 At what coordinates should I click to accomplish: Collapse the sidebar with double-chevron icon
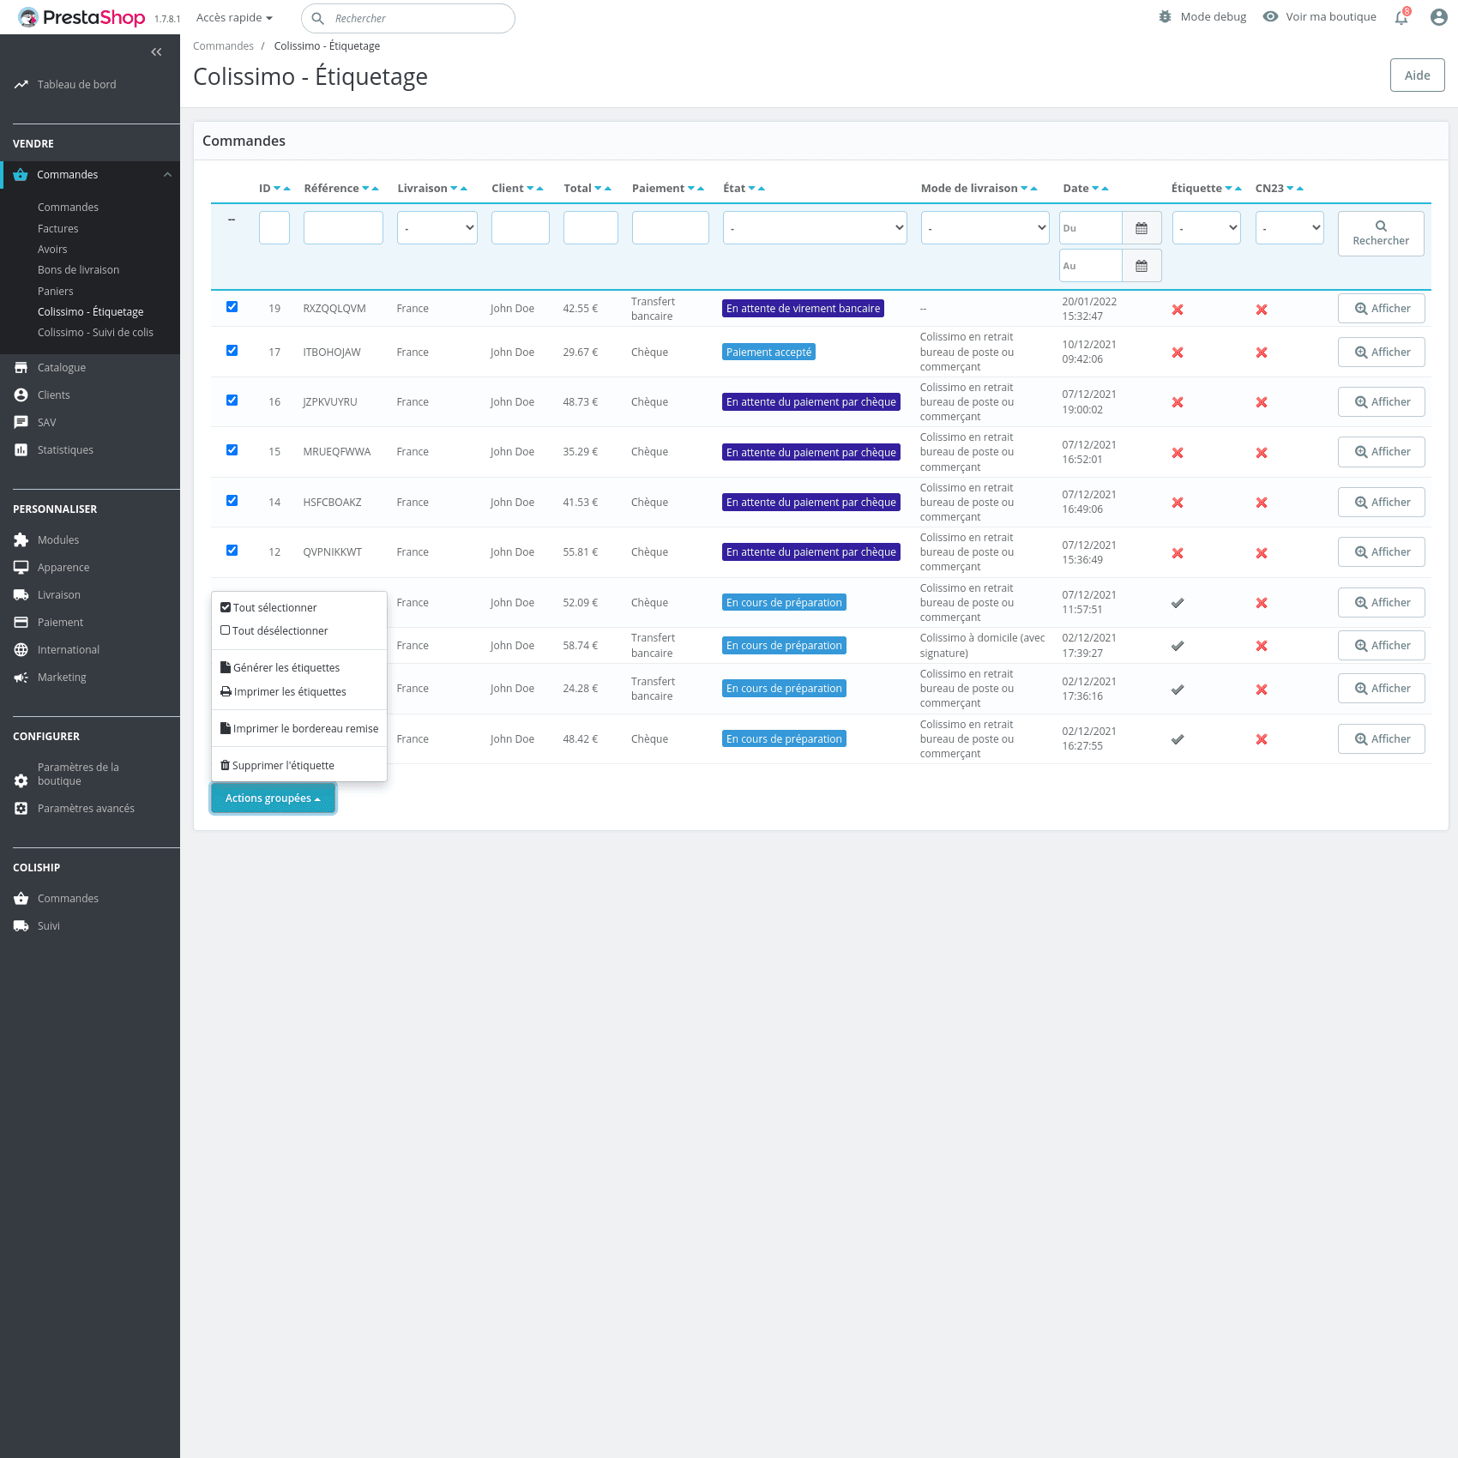click(x=156, y=52)
